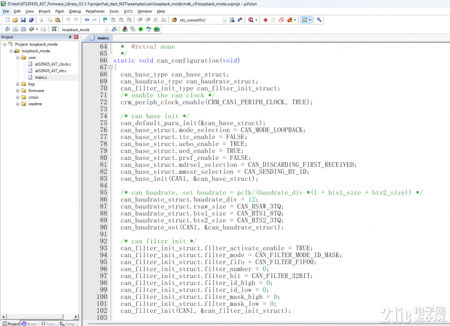
Task: Toggle the window layout button in the toolbar
Action: point(304,20)
